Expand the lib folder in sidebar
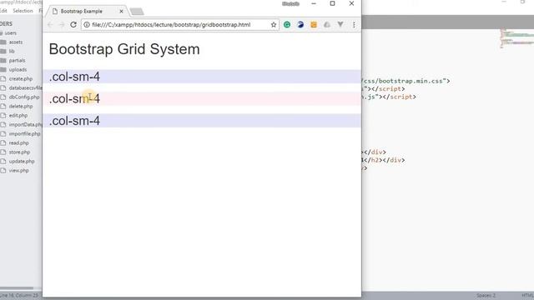Image resolution: width=534 pixels, height=300 pixels. pos(12,52)
